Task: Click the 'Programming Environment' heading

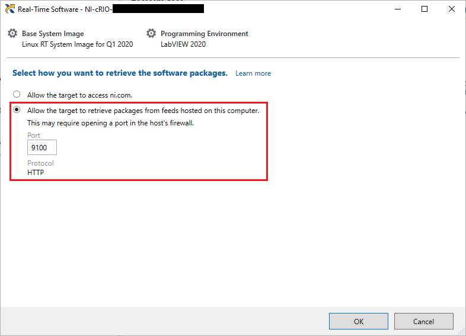Action: (204, 34)
